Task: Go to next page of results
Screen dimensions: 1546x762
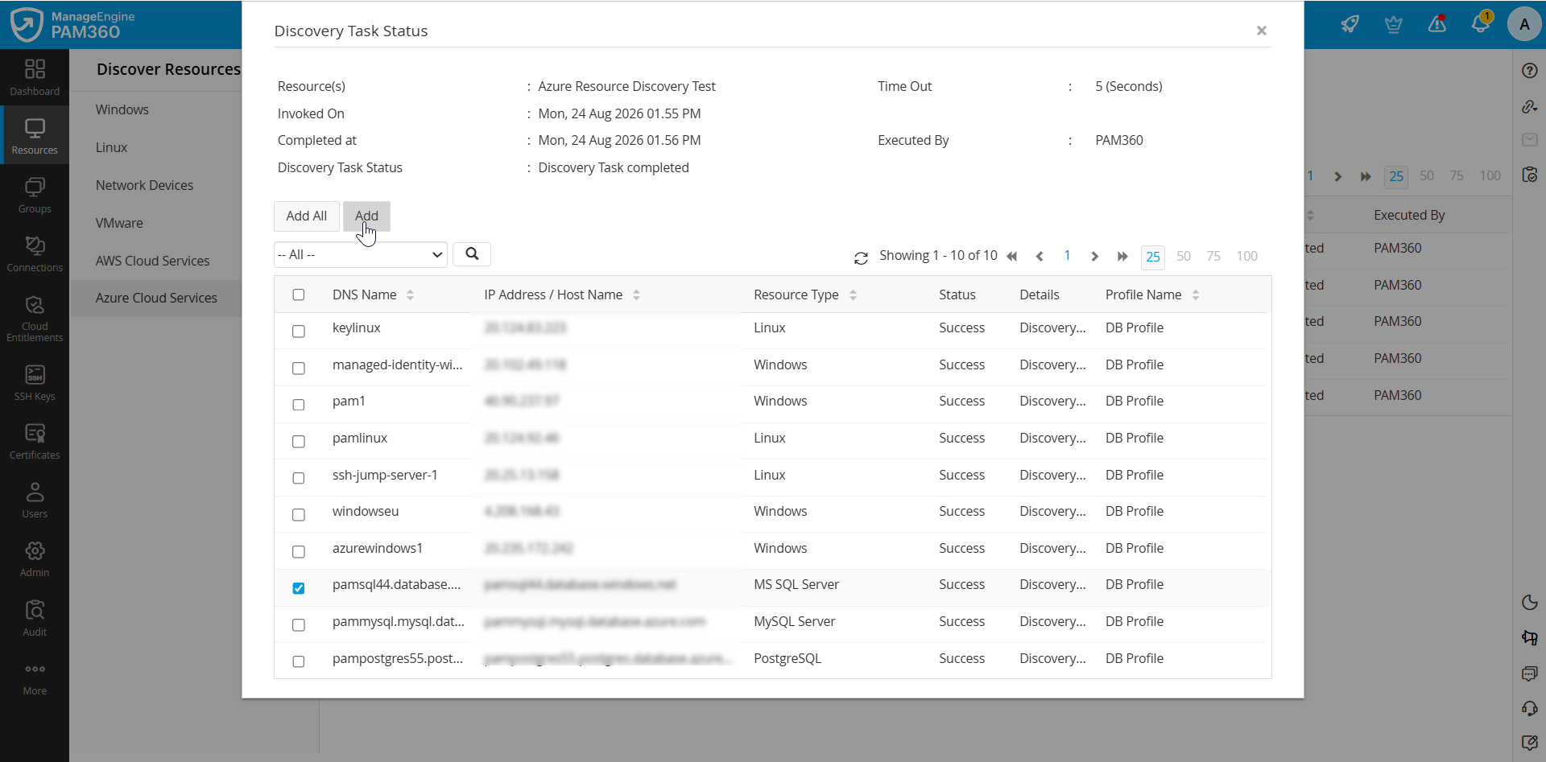Action: tap(1094, 257)
